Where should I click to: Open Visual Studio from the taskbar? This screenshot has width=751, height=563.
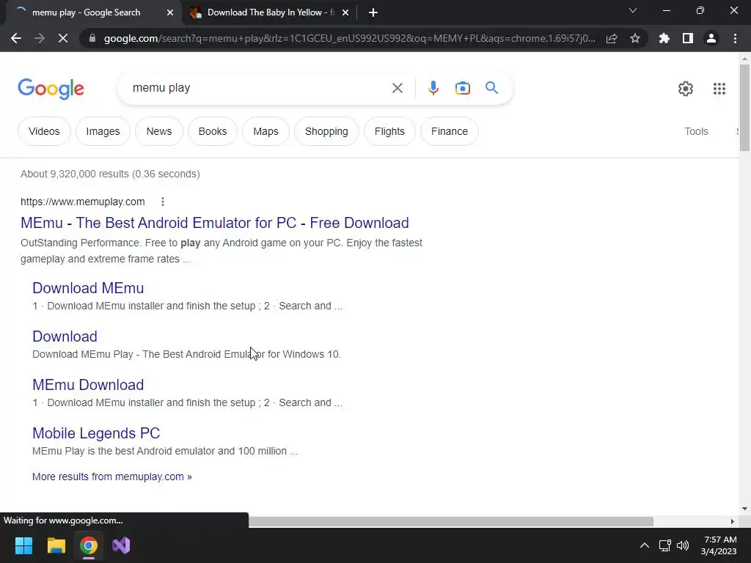121,545
